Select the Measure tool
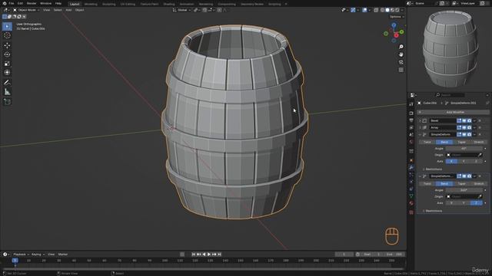 (7, 92)
